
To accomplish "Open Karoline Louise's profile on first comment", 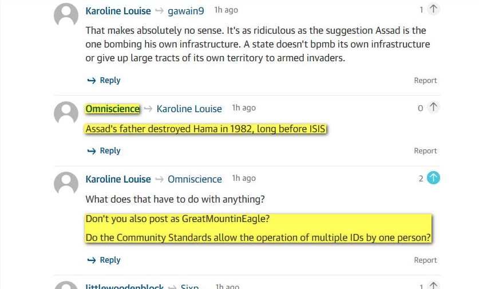I will 118,11.
